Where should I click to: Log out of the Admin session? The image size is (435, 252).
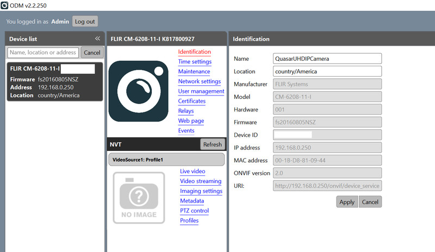click(x=85, y=21)
